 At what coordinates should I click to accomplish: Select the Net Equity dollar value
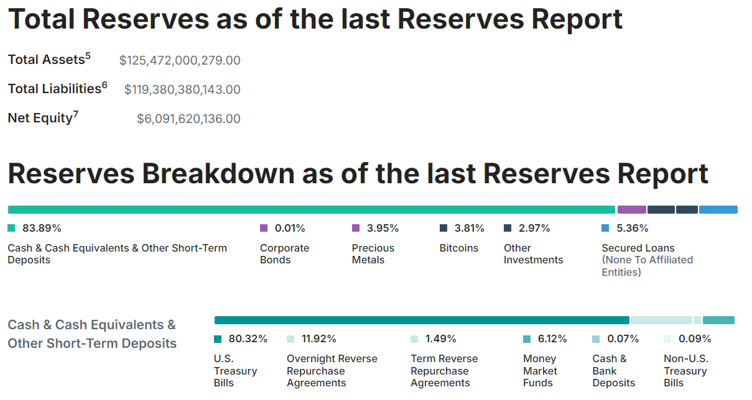click(188, 119)
